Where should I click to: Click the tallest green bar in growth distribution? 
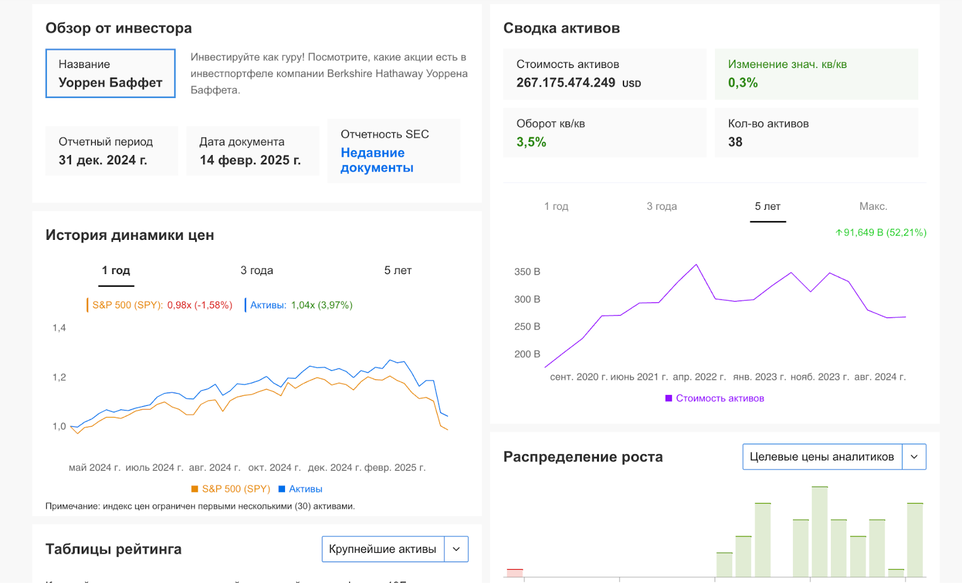pos(820,532)
